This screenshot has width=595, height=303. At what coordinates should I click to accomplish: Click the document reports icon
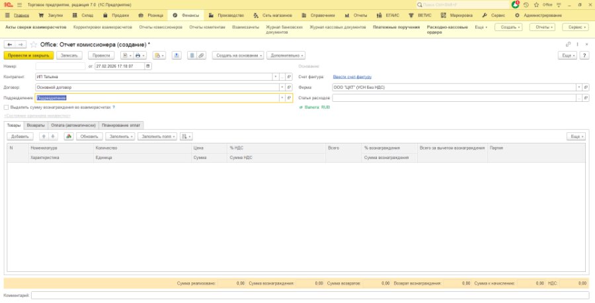(127, 56)
